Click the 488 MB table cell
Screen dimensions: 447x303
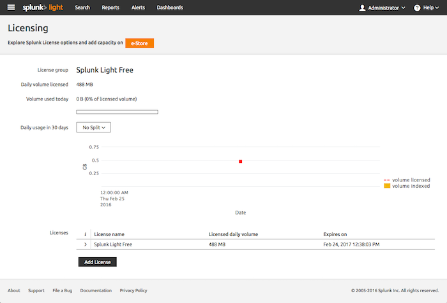pos(217,244)
